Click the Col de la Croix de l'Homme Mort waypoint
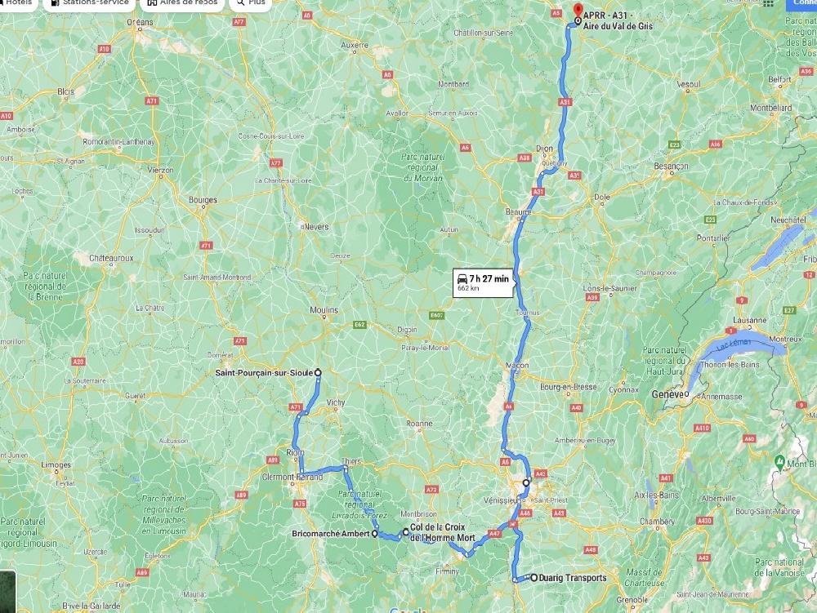This screenshot has width=817, height=613. coord(406,532)
